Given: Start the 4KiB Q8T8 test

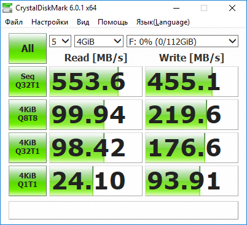Looking at the screenshot, I should pyautogui.click(x=28, y=115).
